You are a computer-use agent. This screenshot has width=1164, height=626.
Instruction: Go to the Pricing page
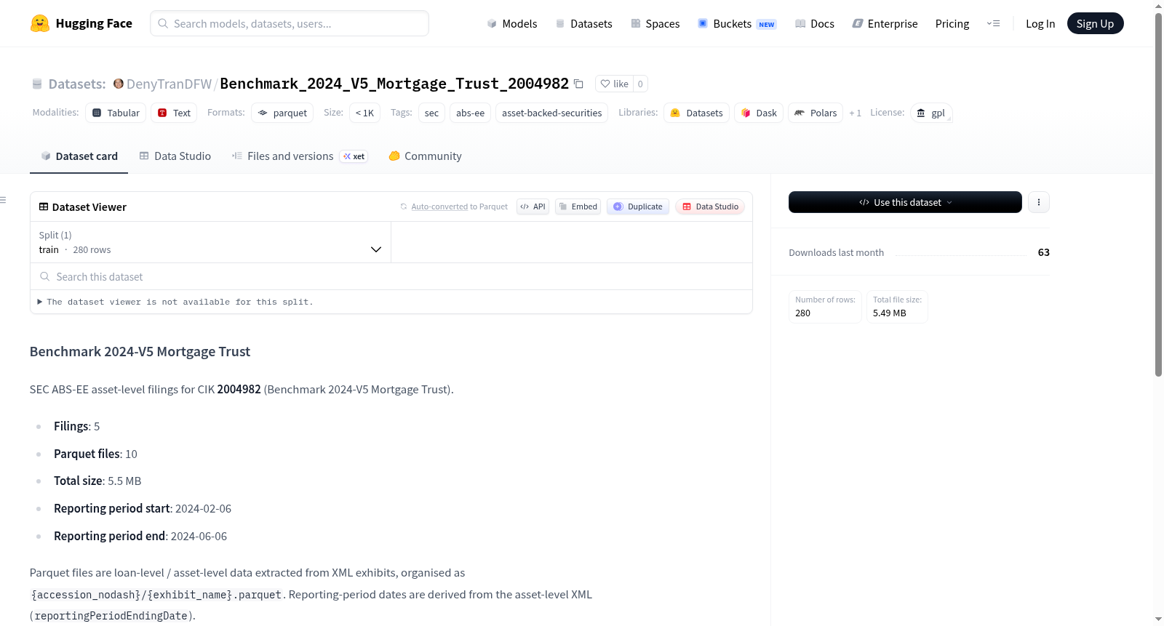click(952, 23)
